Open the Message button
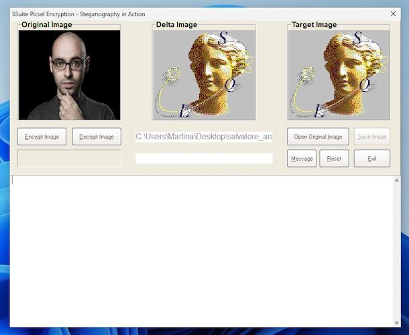Viewport: 409px width, 335px height. (302, 158)
